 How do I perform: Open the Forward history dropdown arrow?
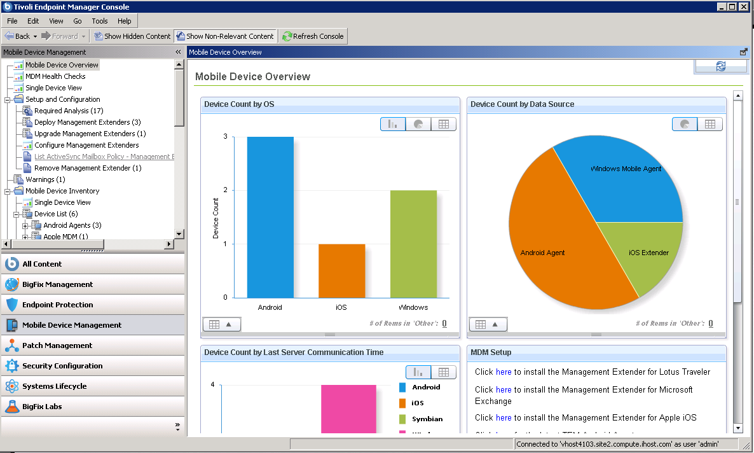coord(84,37)
